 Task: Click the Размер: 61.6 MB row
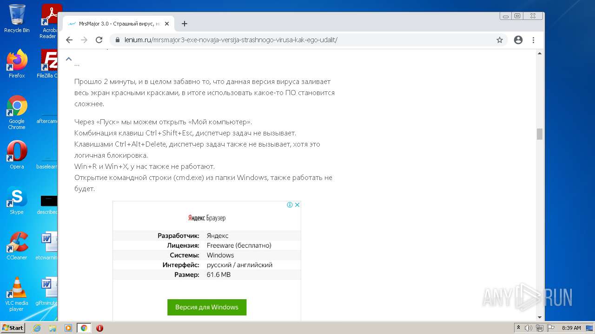coord(207,275)
